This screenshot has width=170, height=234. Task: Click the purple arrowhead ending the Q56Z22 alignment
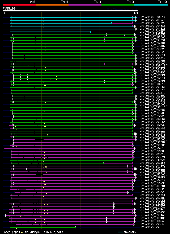pos(128,192)
